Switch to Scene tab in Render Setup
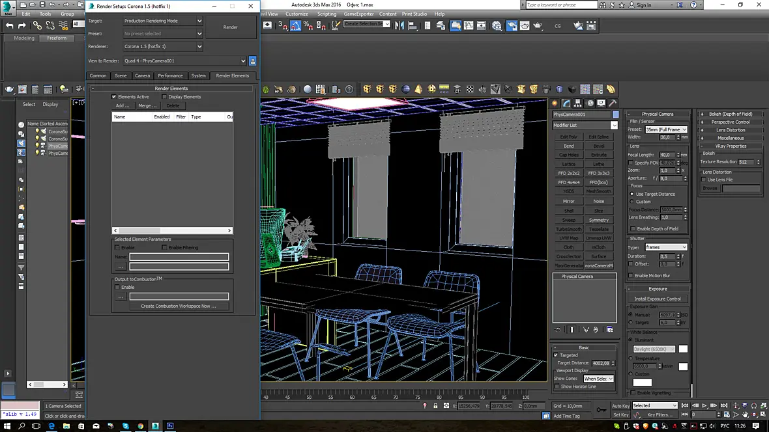 click(x=121, y=76)
